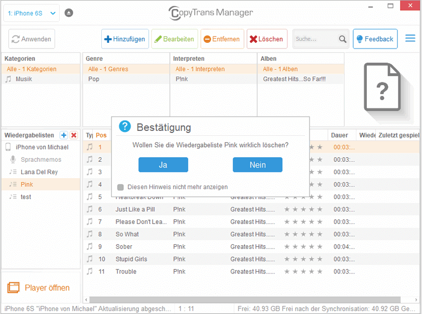Click music note icon of track 3
The width and height of the screenshot is (422, 314).
pos(89,172)
